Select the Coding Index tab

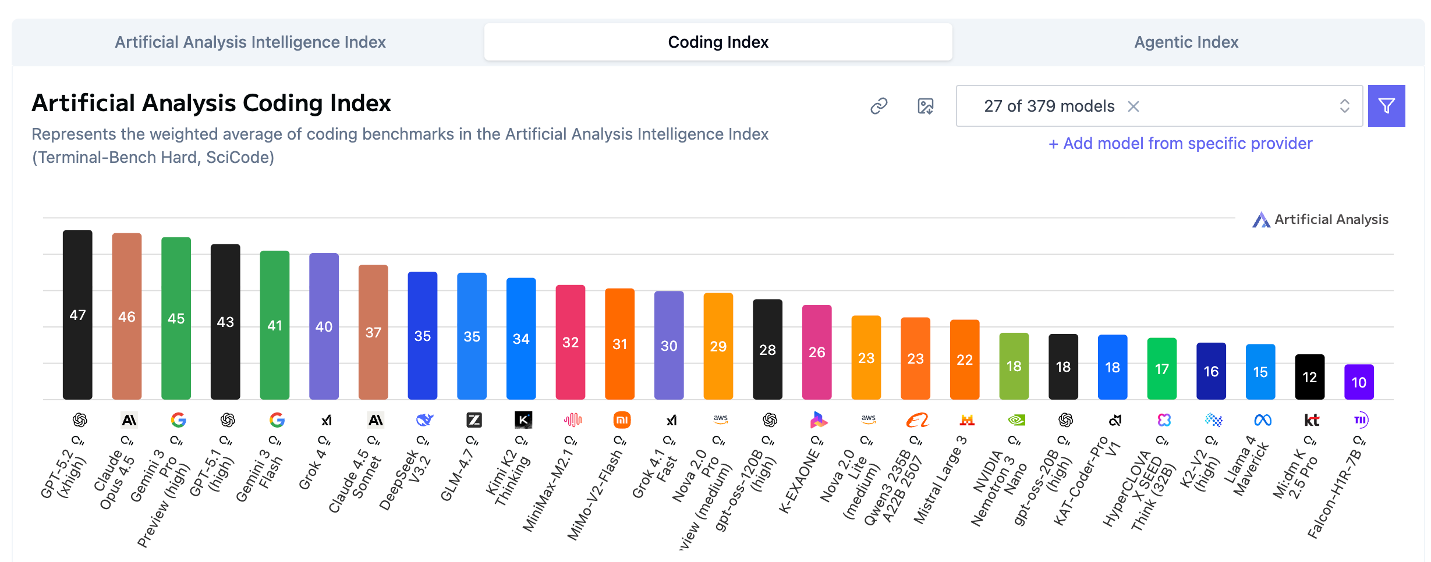pyautogui.click(x=718, y=42)
